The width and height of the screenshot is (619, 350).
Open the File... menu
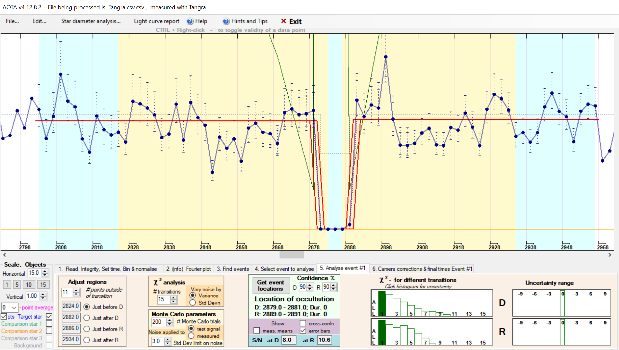[x=12, y=21]
